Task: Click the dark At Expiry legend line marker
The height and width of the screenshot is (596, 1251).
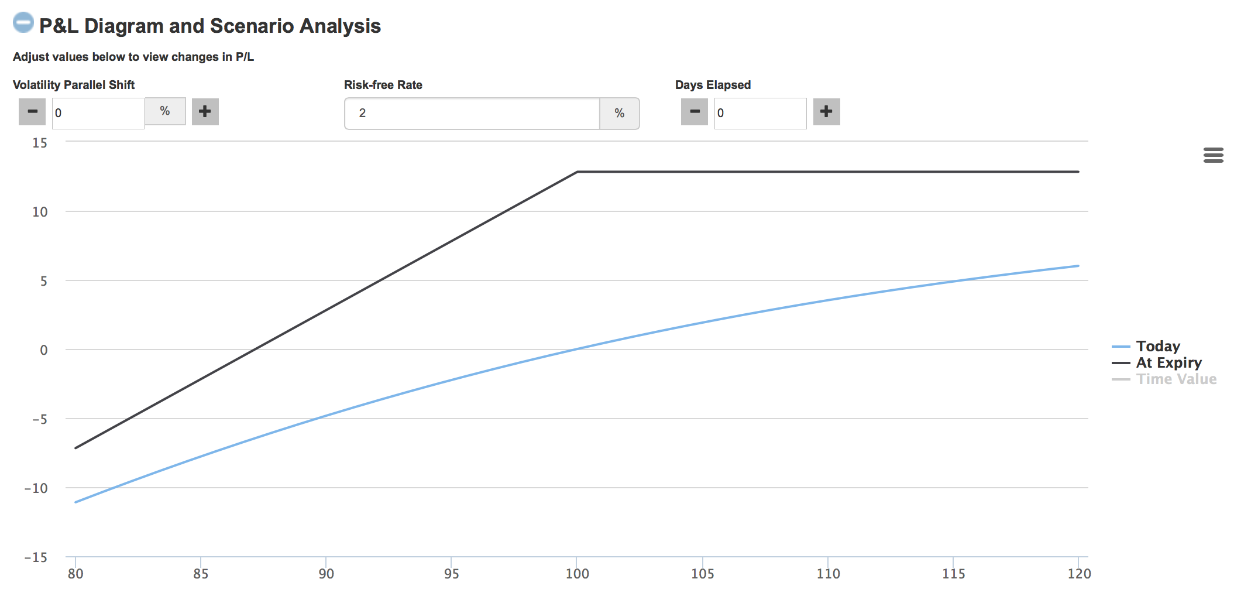Action: coord(1121,363)
